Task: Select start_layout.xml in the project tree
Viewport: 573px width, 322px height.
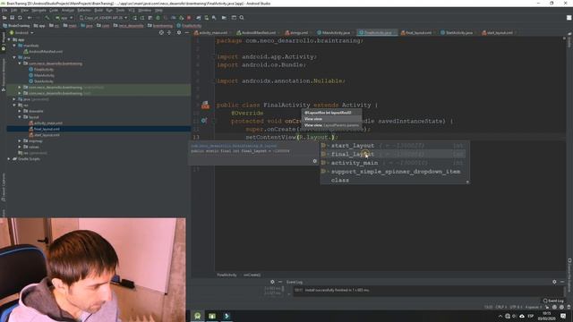Action: tap(47, 135)
